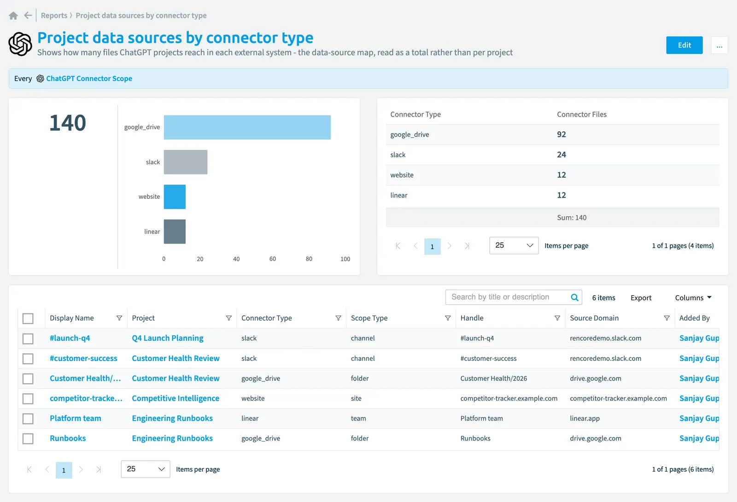
Task: Open filter for Source Domain column
Action: point(667,318)
